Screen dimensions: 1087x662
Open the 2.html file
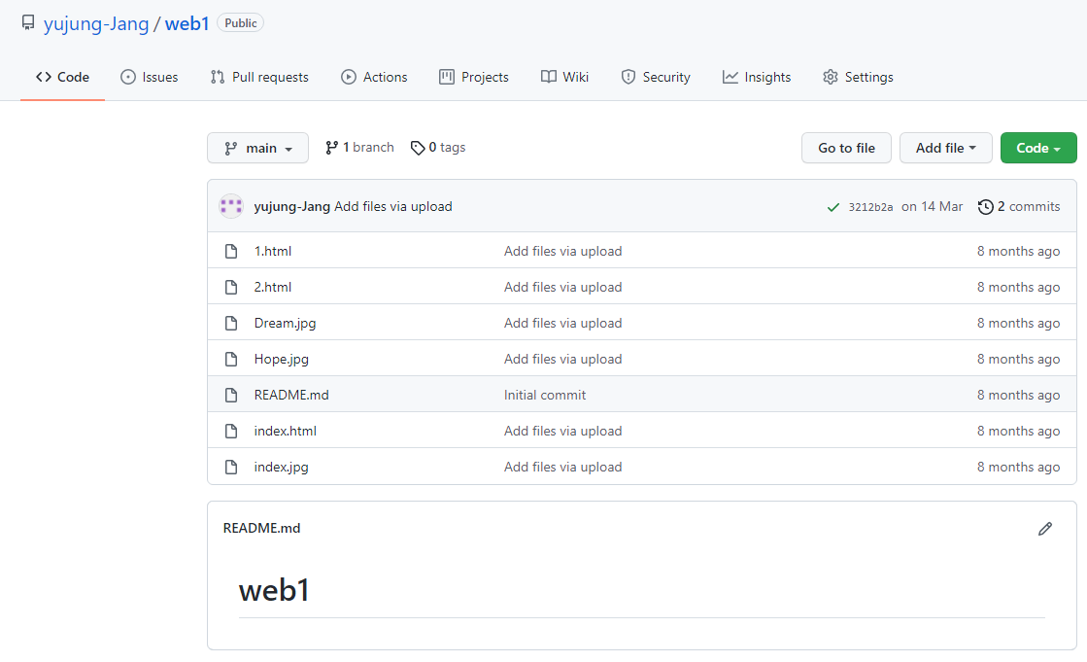click(x=272, y=288)
